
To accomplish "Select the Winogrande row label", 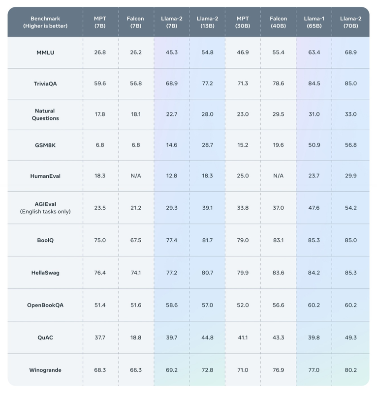I will coord(45,370).
